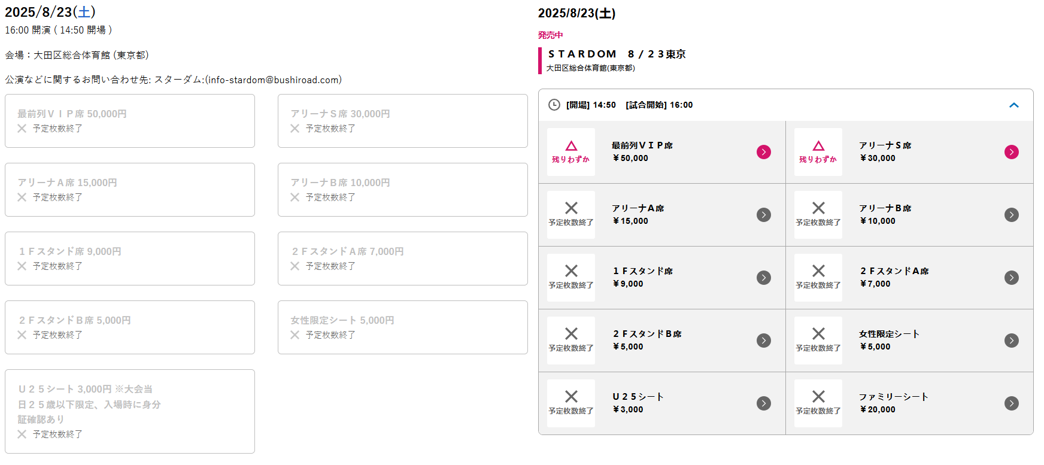
Task: Click arrow icon for アリーナB席 ¥10,000
Action: pos(1011,215)
